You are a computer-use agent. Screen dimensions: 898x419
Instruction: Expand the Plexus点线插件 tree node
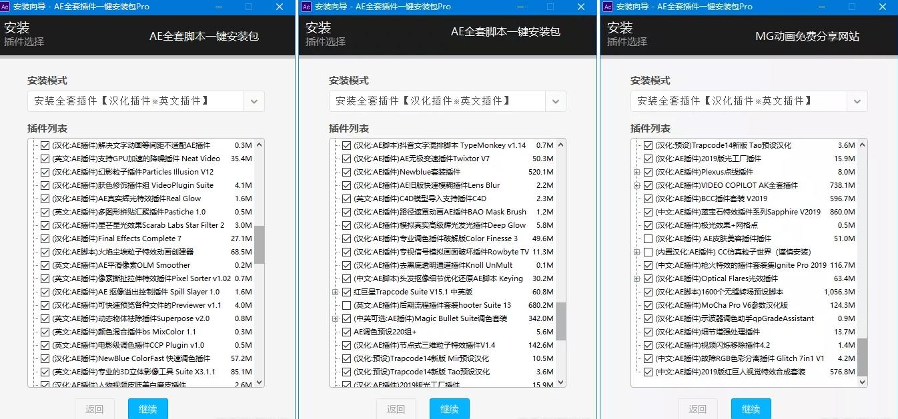point(637,172)
